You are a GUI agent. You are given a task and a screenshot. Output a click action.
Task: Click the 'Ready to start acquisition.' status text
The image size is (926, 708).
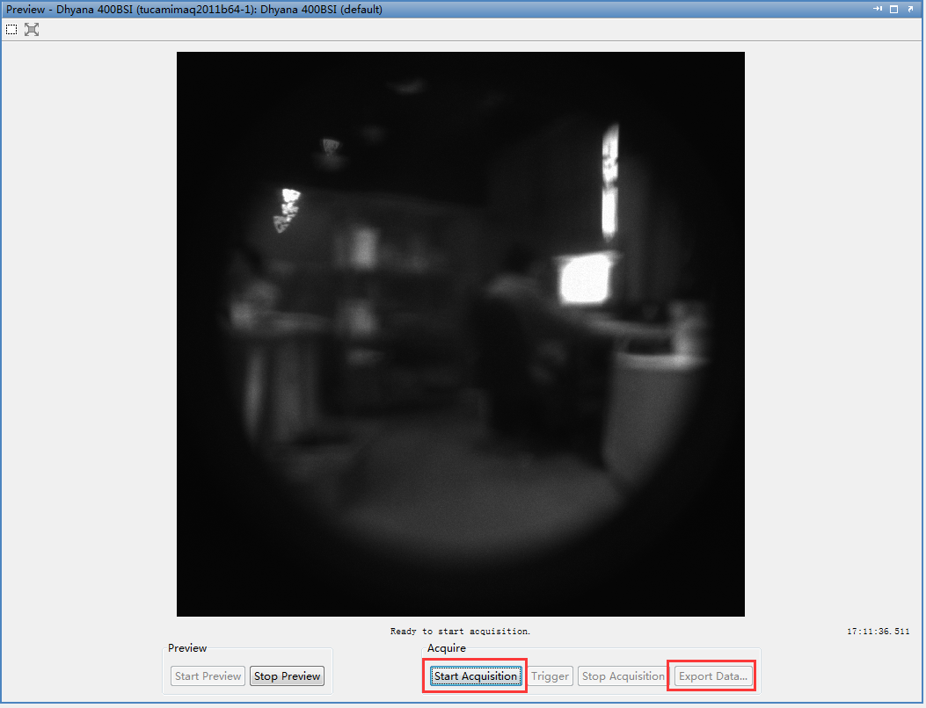[x=460, y=632]
